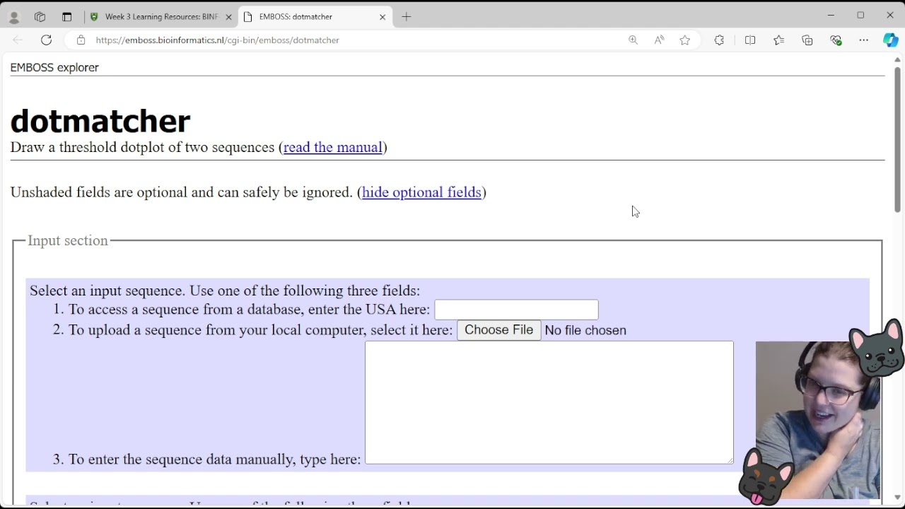Image resolution: width=905 pixels, height=509 pixels.
Task: Click the Choose File button
Action: coord(498,330)
